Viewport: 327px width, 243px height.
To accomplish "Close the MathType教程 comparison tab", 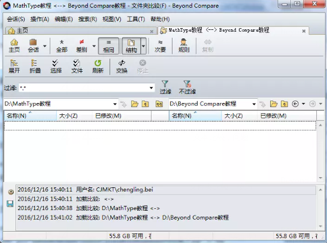I will [304, 31].
